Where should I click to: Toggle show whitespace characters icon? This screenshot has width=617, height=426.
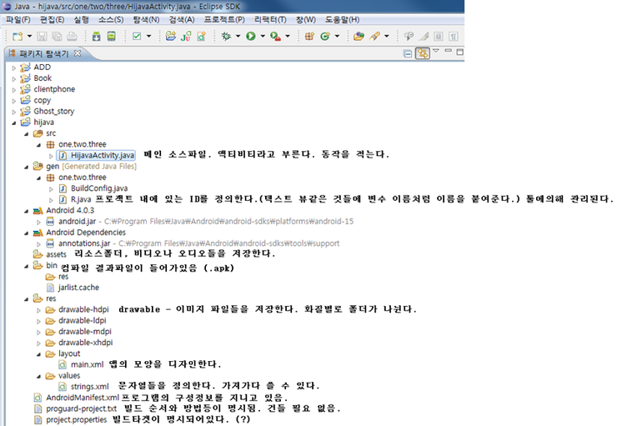tap(454, 37)
